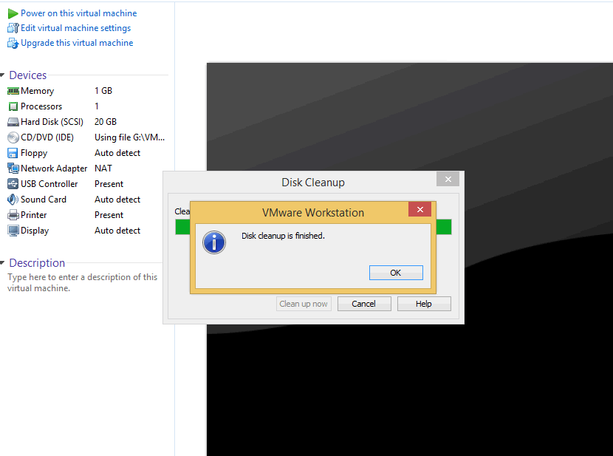Select the Memory device chip icon
The image size is (613, 456).
tap(13, 91)
